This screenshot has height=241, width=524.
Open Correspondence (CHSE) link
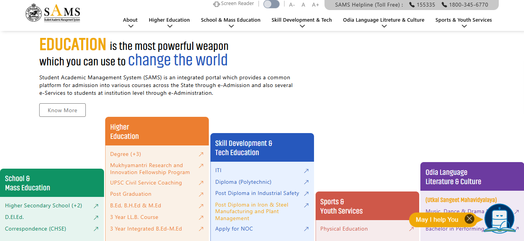[x=36, y=229]
